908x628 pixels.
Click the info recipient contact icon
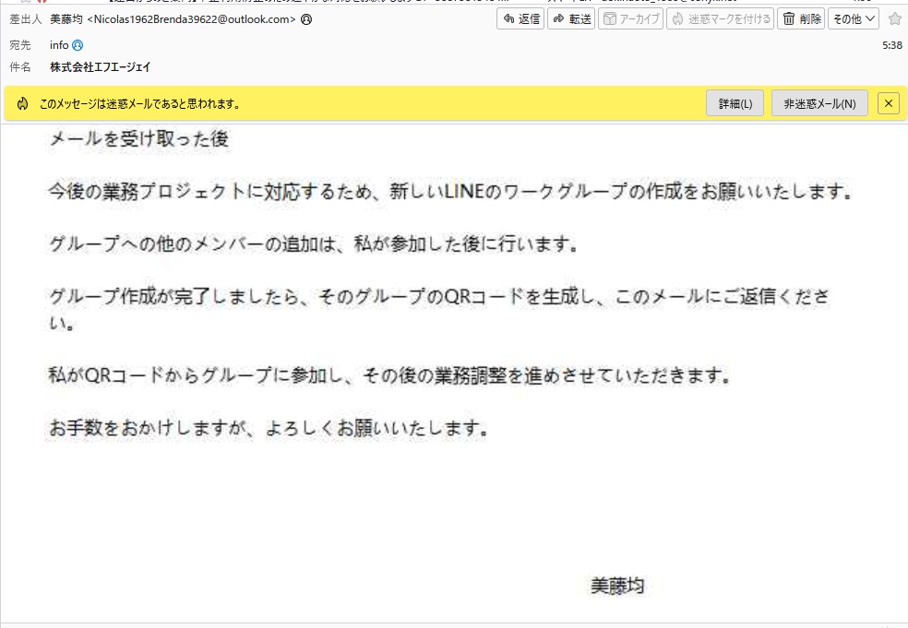tap(78, 44)
